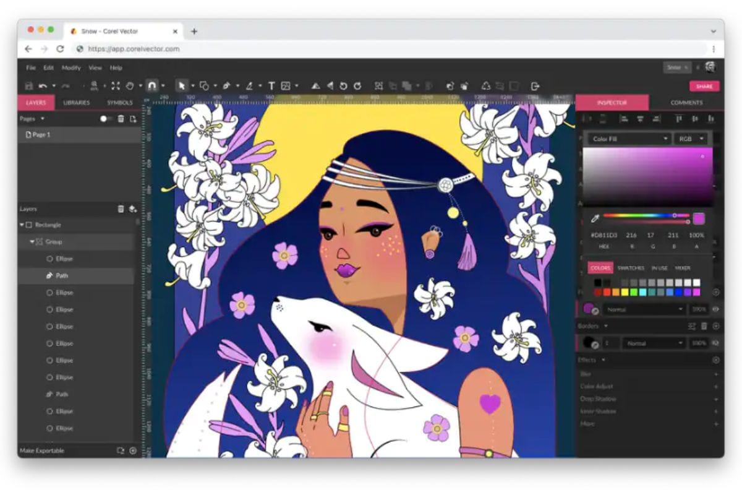Click the Share button
Image resolution: width=742 pixels, height=495 pixels.
coord(704,86)
